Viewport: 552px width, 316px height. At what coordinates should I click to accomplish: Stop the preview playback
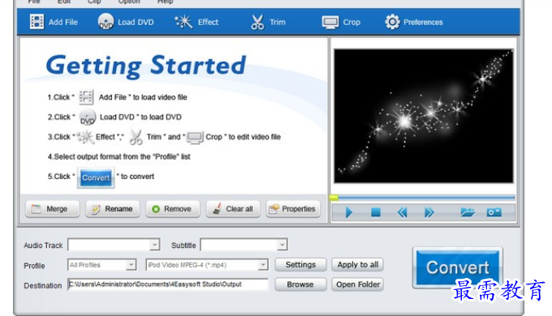click(376, 212)
